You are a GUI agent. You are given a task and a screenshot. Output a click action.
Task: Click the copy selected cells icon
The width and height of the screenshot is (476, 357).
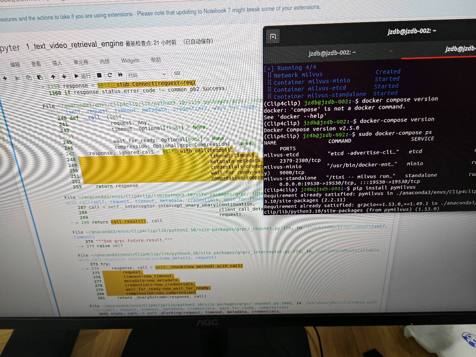coord(29,78)
